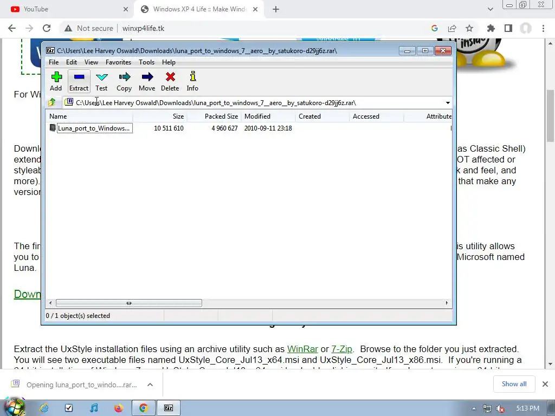This screenshot has height=416, width=555.
Task: Select the Copy toolbar icon
Action: click(124, 81)
